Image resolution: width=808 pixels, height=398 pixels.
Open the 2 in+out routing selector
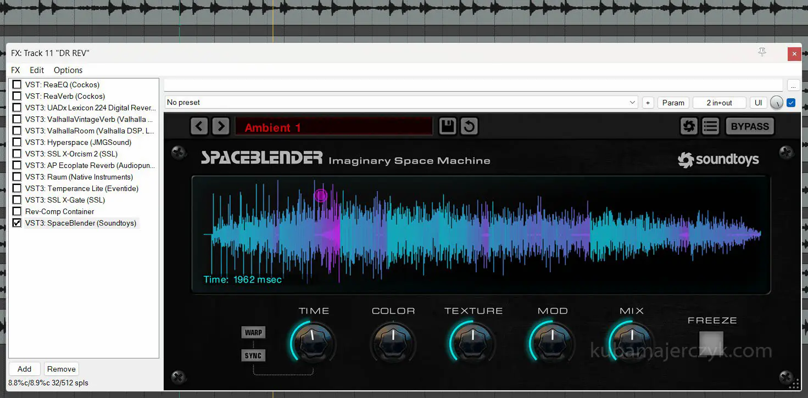719,103
